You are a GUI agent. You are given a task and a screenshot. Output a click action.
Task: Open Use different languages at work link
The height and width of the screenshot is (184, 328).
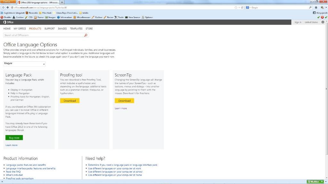(x=114, y=168)
